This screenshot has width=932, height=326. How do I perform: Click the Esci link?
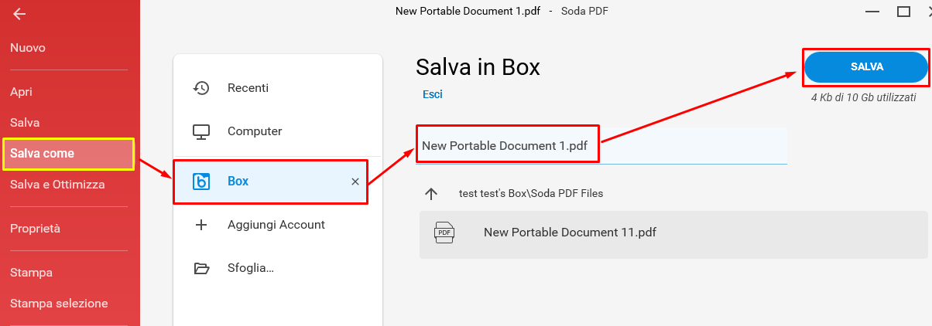pyautogui.click(x=433, y=94)
